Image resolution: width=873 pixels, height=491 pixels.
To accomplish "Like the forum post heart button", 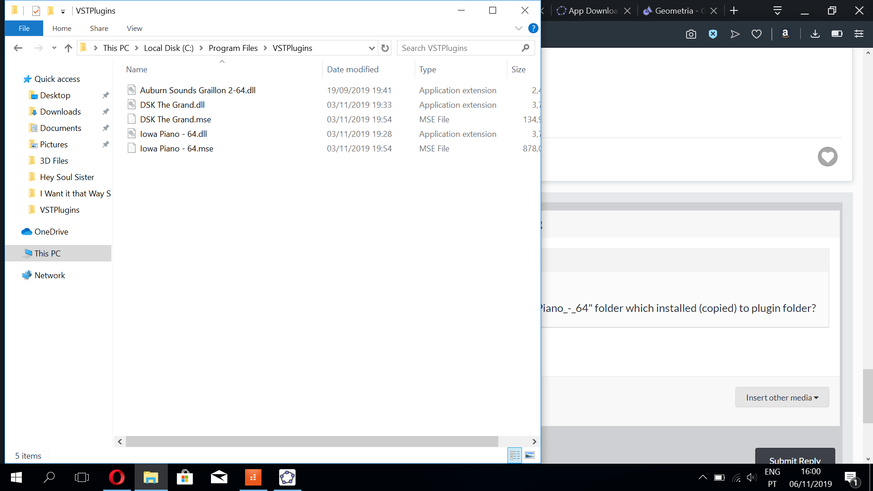I will pyautogui.click(x=827, y=157).
